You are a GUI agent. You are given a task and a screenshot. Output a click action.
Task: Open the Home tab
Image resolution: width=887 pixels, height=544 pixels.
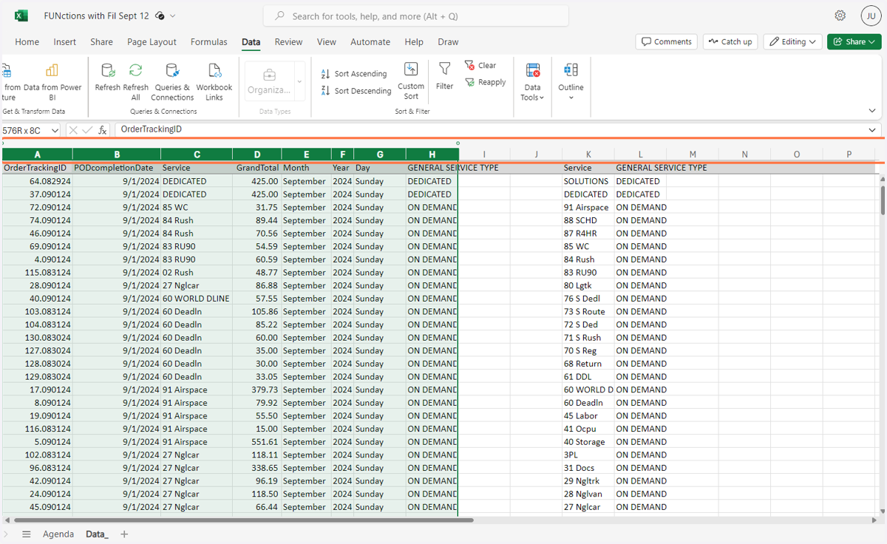coord(27,42)
